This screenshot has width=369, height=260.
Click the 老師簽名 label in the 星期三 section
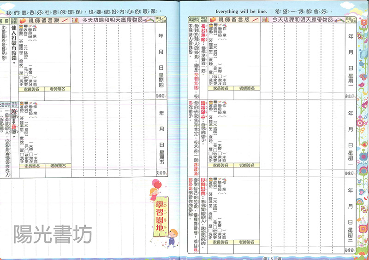[x=245, y=241]
